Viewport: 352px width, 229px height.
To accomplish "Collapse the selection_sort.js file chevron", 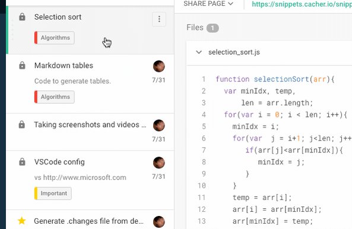I will tap(199, 52).
